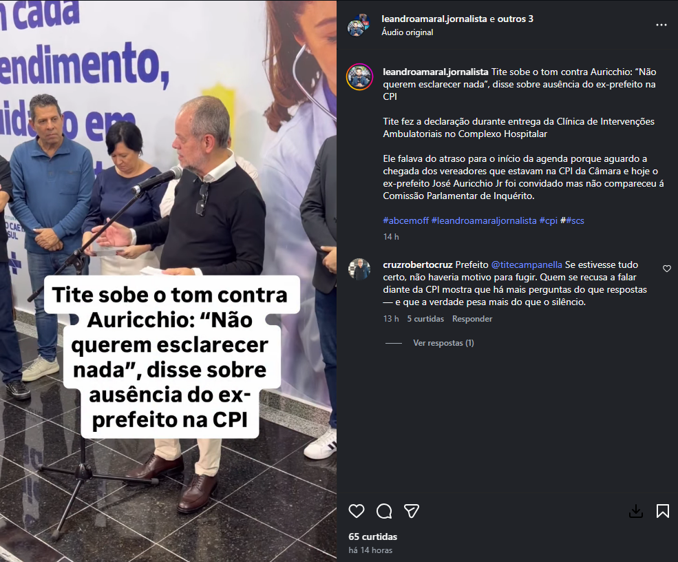Save the post with the bookmark icon
678x562 pixels.
(662, 511)
